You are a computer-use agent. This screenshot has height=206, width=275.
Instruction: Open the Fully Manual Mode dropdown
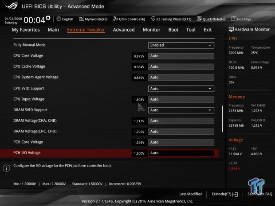click(181, 45)
